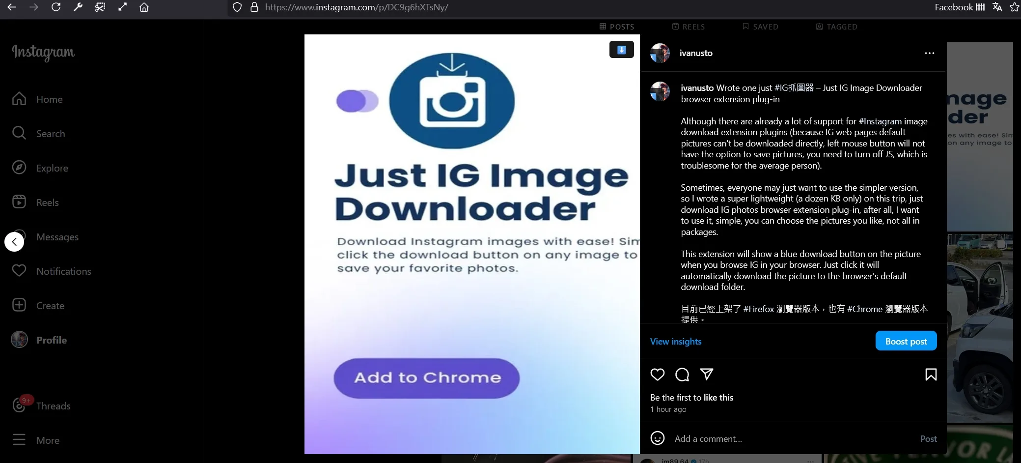1021x463 pixels.
Task: Open the white car photo thumbnail
Action: coord(980,328)
